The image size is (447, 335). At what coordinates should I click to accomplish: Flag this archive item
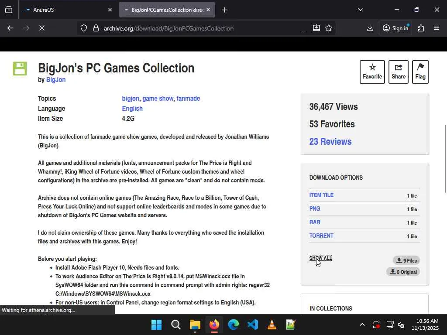click(x=420, y=72)
